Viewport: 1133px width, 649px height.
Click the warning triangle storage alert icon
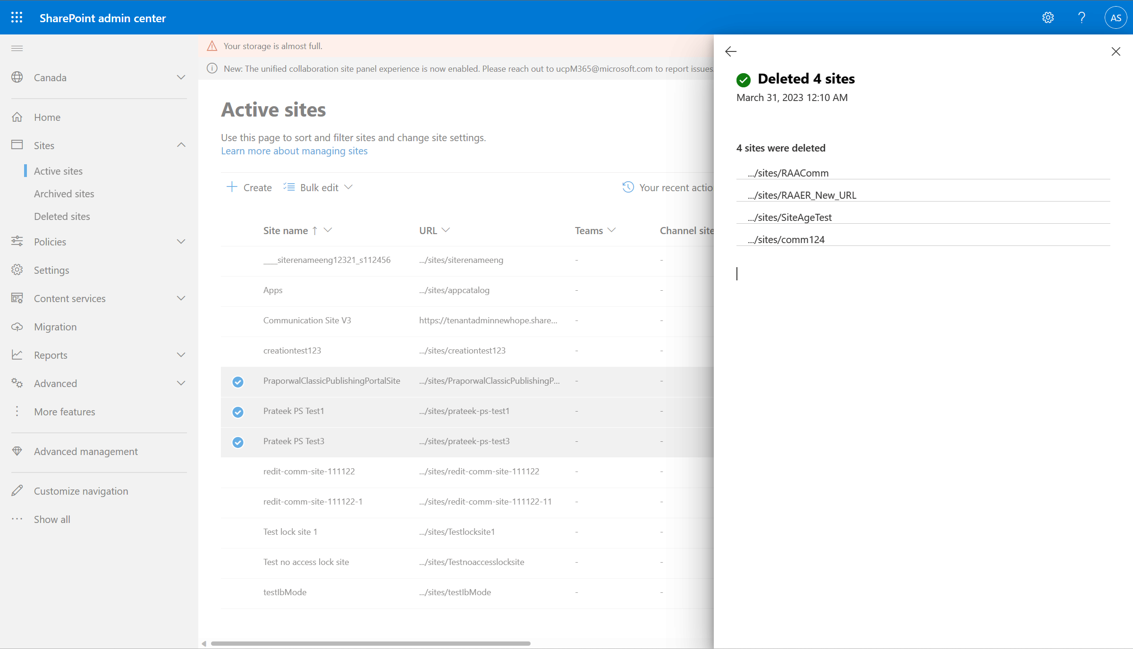point(211,46)
